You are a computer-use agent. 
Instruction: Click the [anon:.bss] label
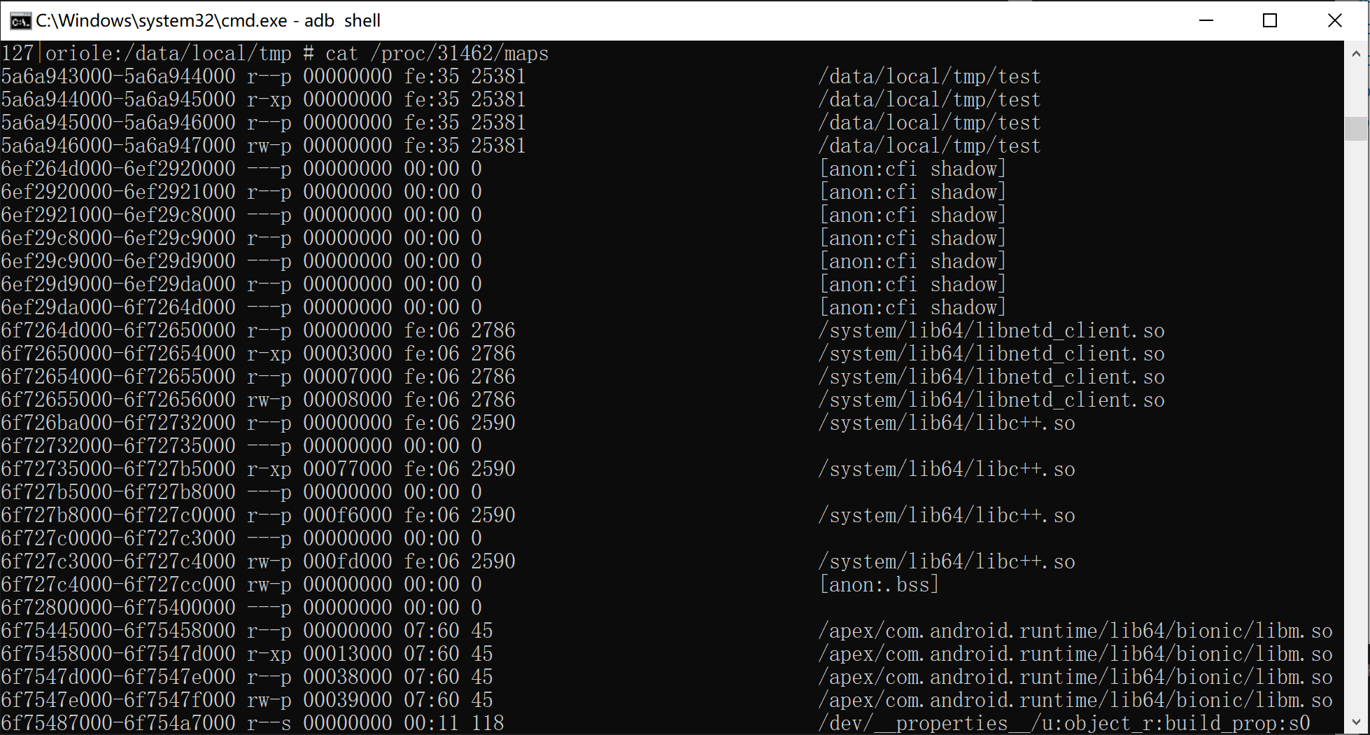(880, 585)
